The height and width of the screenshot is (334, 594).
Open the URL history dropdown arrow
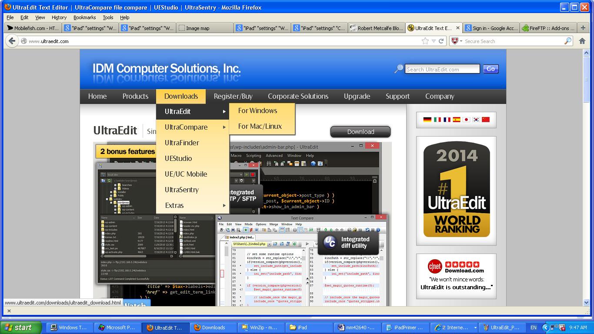434,41
